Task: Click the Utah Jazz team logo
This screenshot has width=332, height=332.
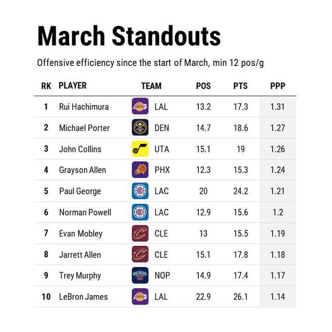Action: (140, 149)
